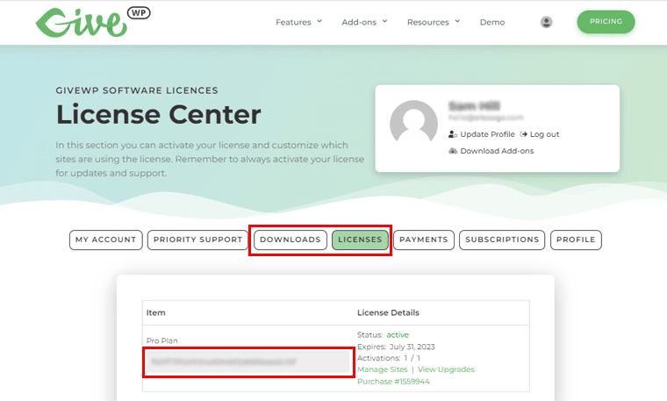Click the green Pricing button
Viewport: 667px width, 401px height.
point(606,22)
